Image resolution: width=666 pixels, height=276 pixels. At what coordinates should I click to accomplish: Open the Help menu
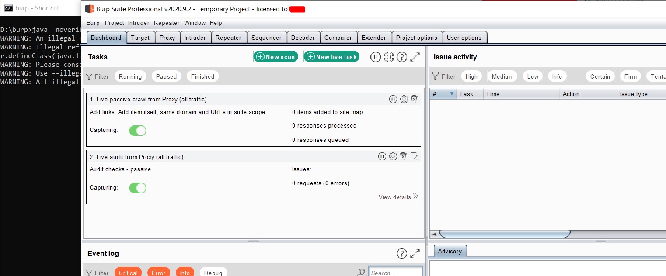[216, 23]
